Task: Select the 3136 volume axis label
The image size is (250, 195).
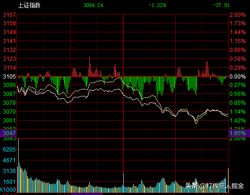Action: (x=9, y=171)
